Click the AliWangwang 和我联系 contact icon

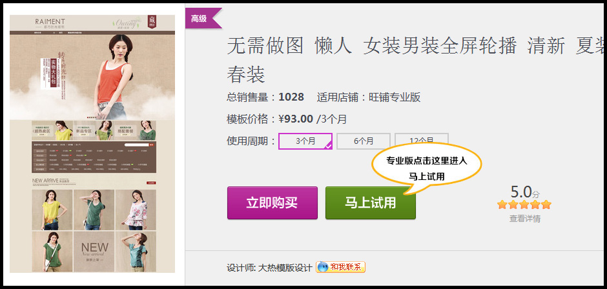click(x=341, y=267)
